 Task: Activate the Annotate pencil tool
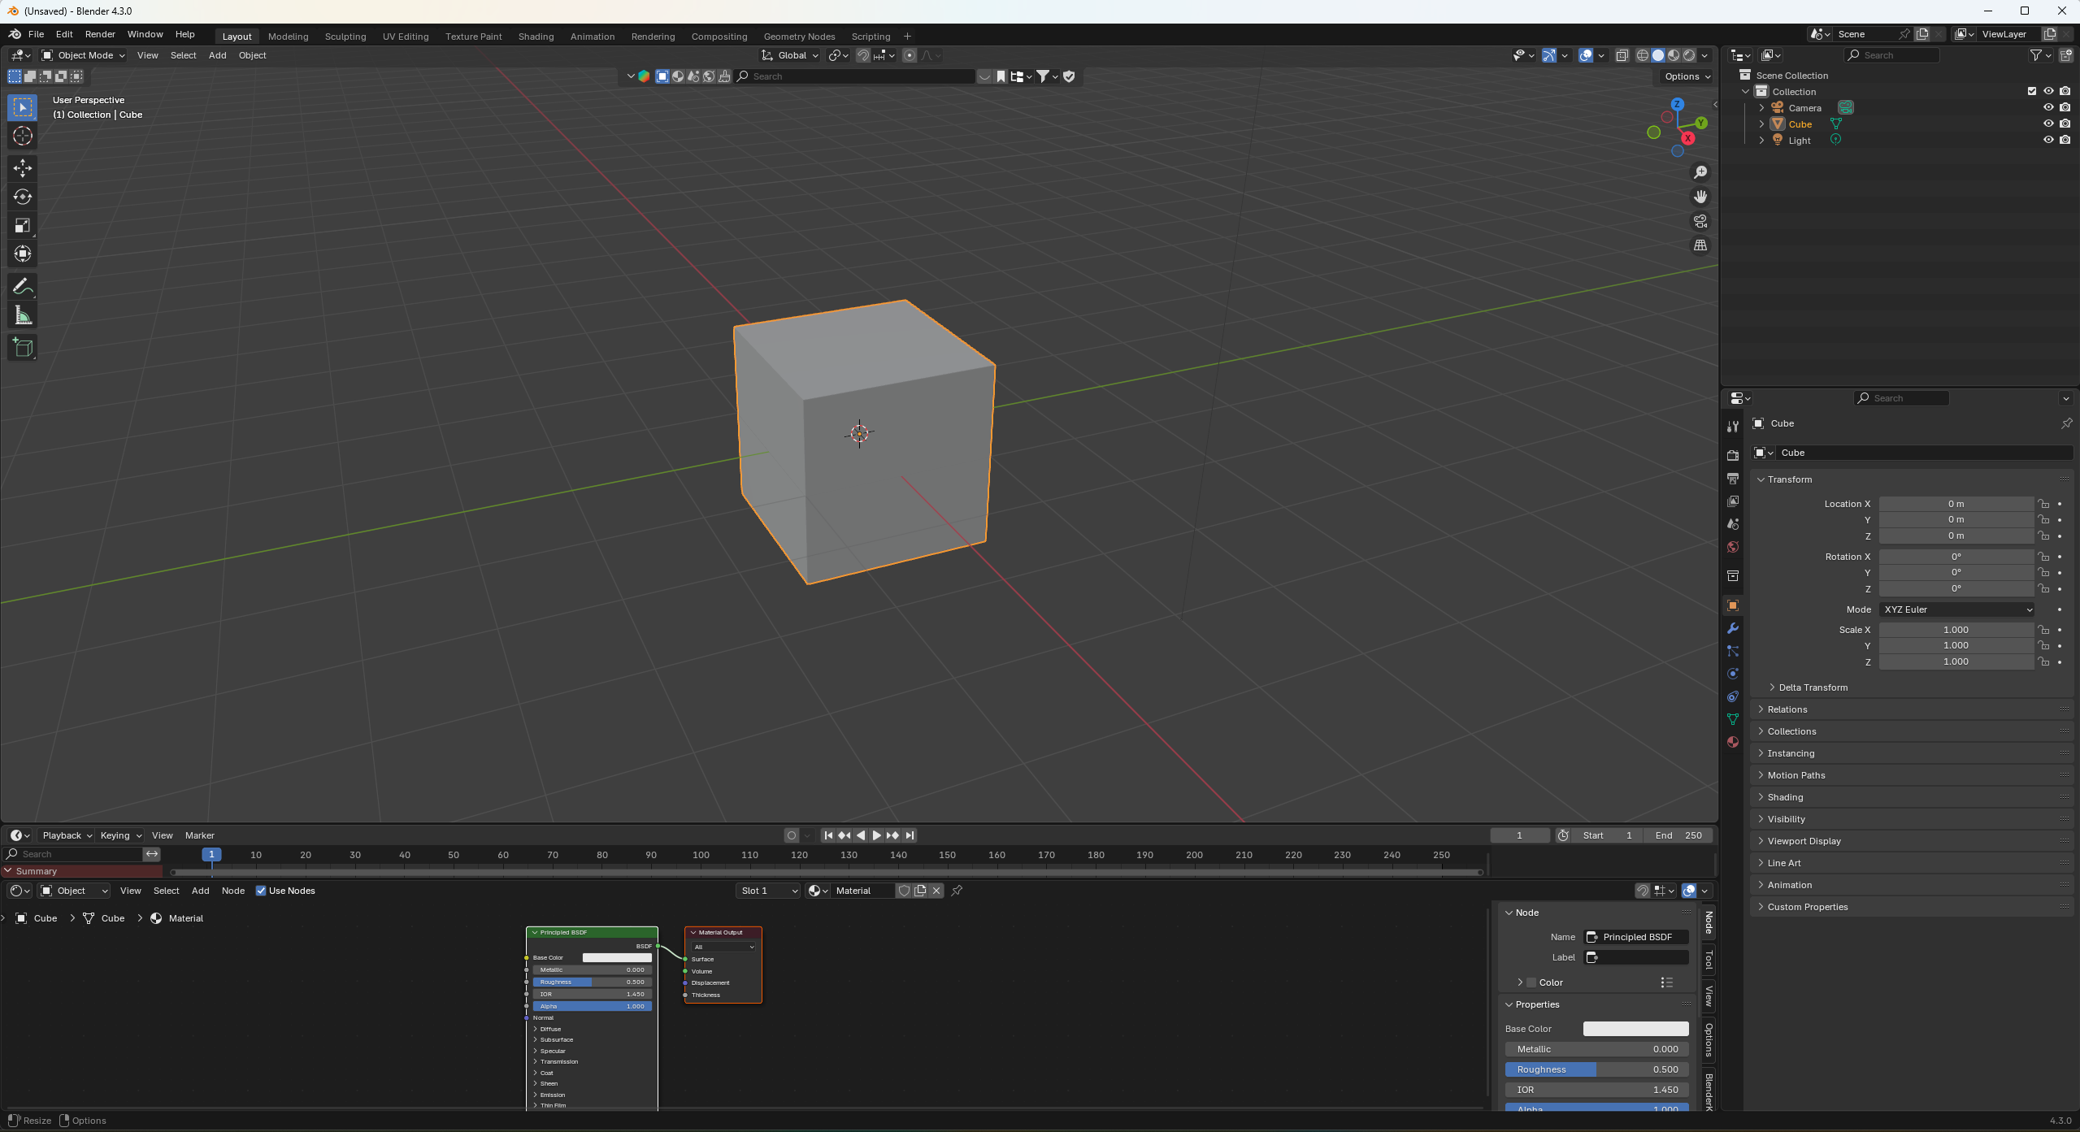click(x=23, y=287)
